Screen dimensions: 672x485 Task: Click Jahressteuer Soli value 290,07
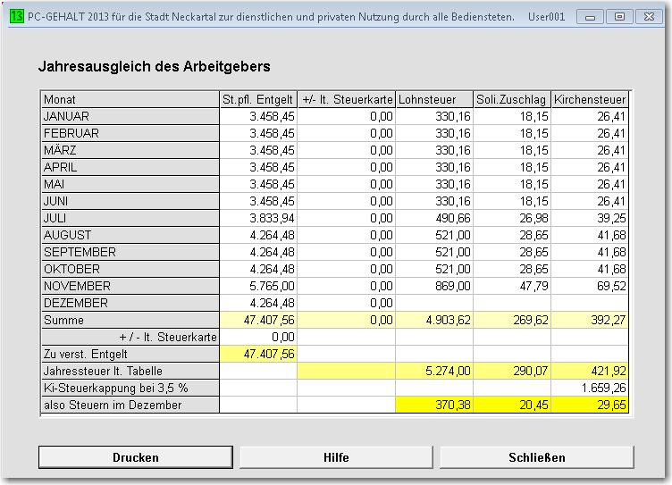(x=512, y=371)
